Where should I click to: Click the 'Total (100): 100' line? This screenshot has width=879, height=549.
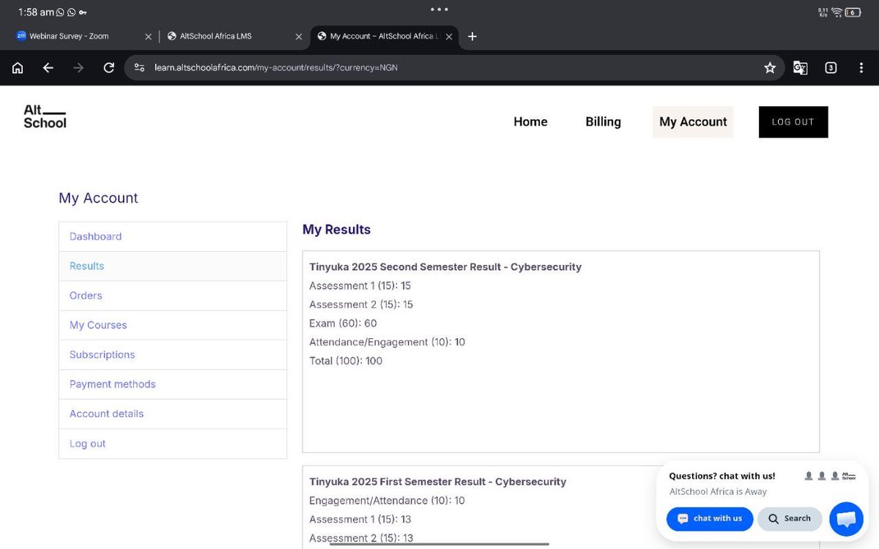coord(346,361)
